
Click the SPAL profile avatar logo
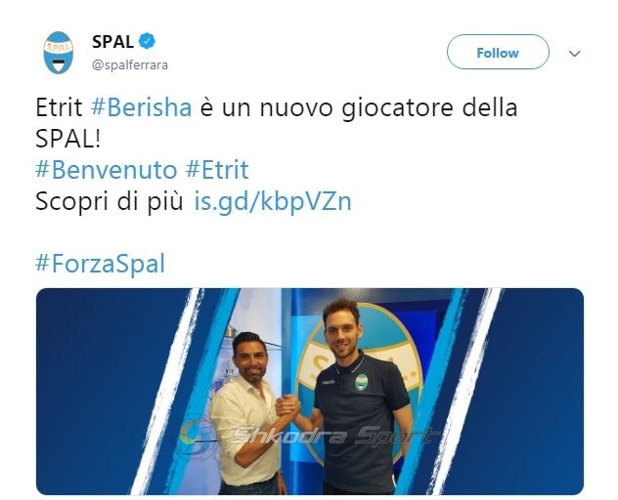58,53
